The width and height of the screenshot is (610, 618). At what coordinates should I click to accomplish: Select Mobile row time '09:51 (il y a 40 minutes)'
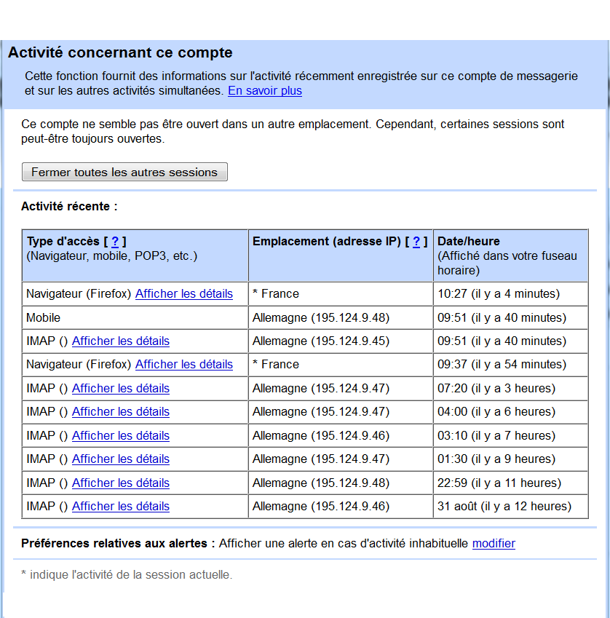511,317
